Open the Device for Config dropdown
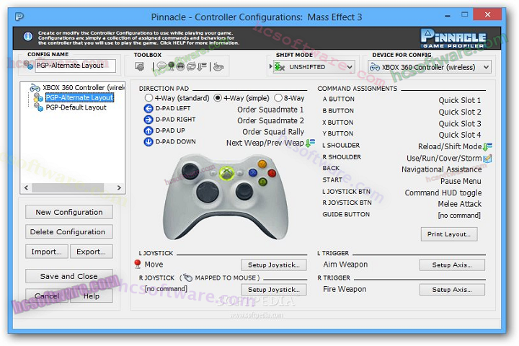 click(x=430, y=67)
